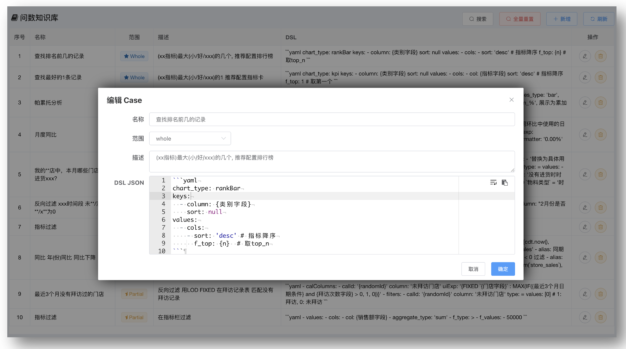This screenshot has width=626, height=349.
Task: Click delete icon for row 9
Action: pos(601,294)
